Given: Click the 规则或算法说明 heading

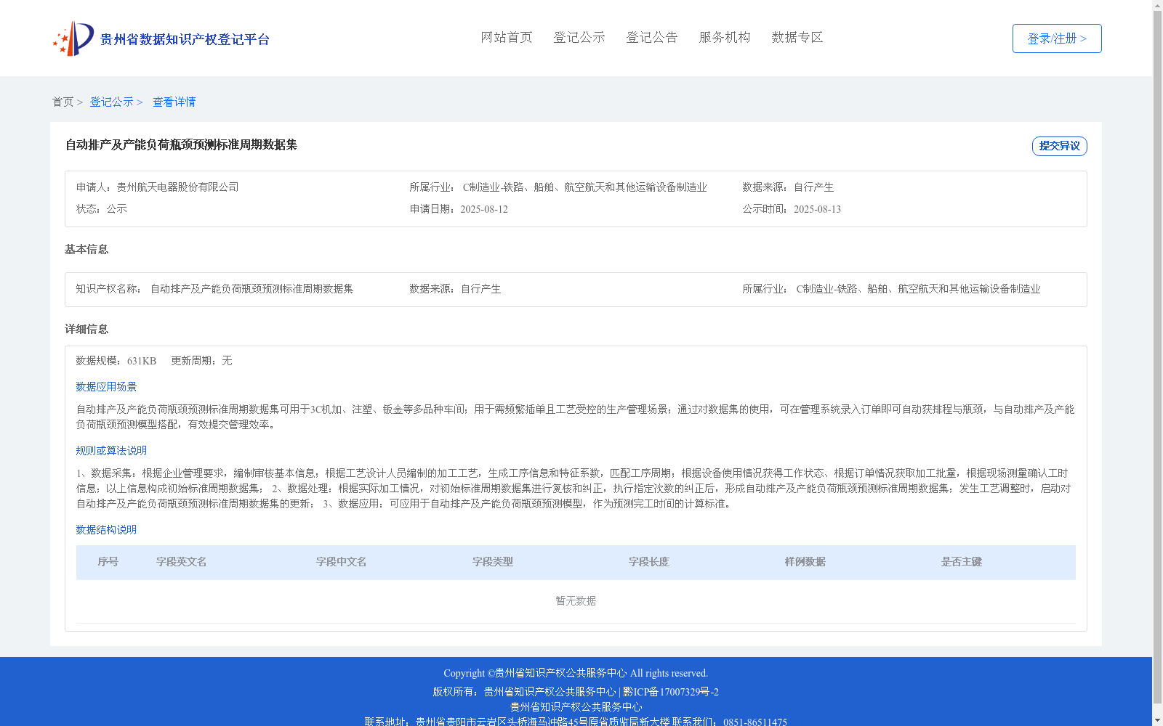Looking at the screenshot, I should click(111, 451).
